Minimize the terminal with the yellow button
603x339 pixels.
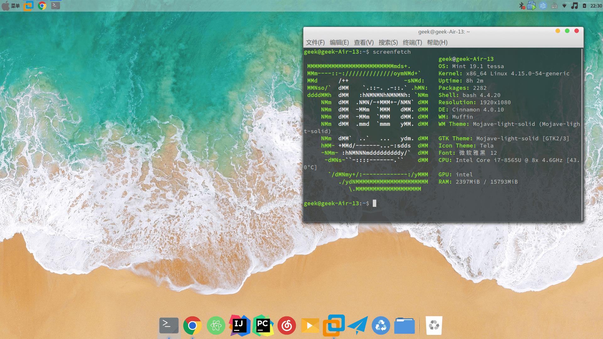(x=558, y=31)
